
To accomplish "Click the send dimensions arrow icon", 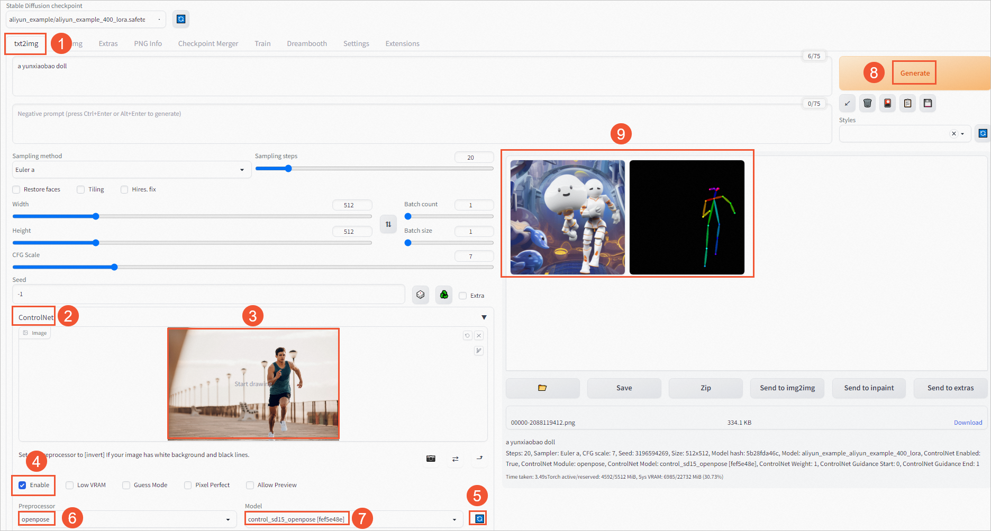I will 479,459.
